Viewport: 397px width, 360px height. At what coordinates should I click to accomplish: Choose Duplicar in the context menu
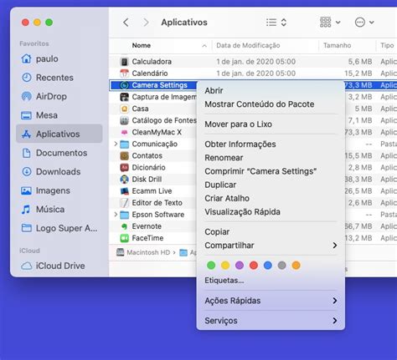tap(271, 185)
